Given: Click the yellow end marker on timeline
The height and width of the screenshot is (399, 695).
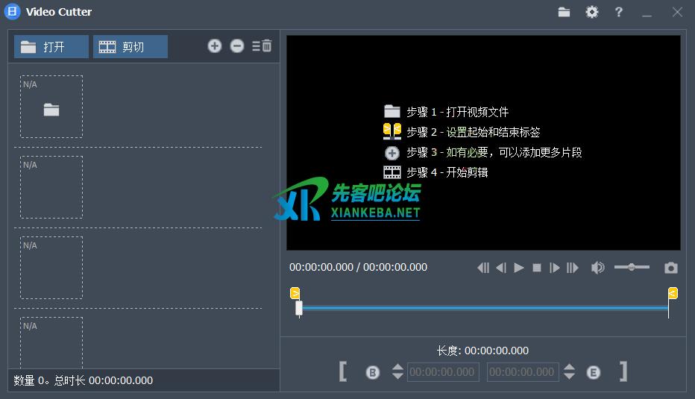Looking at the screenshot, I should click(673, 293).
